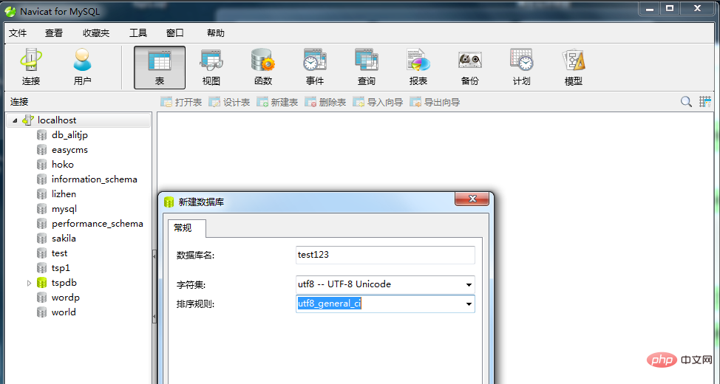Select the information_schema database
Viewport: 720px width, 384px height.
94,179
